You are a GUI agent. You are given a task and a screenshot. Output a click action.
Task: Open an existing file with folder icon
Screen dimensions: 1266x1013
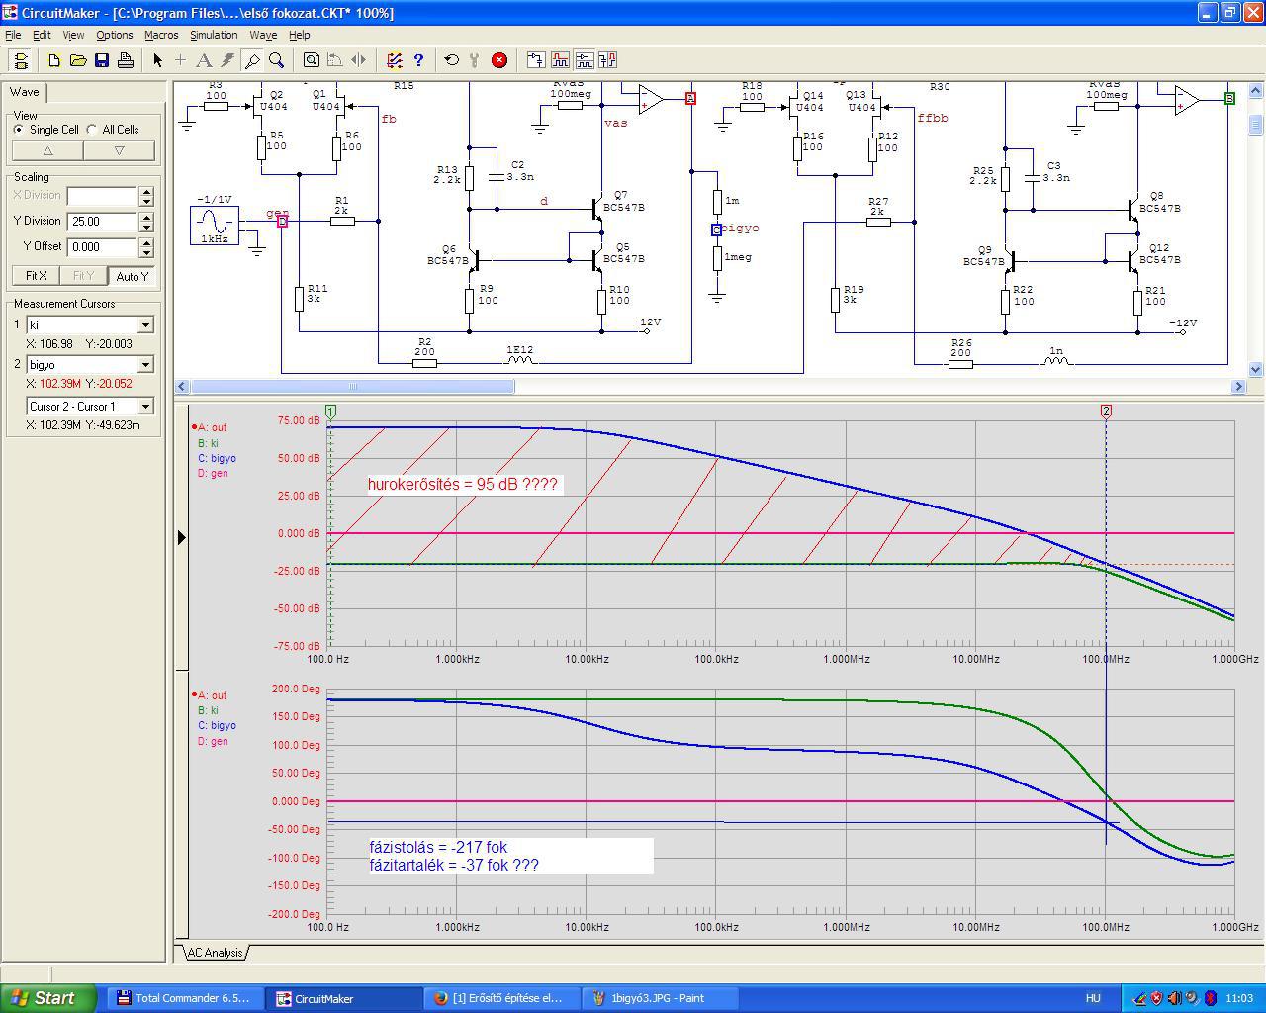tap(78, 60)
